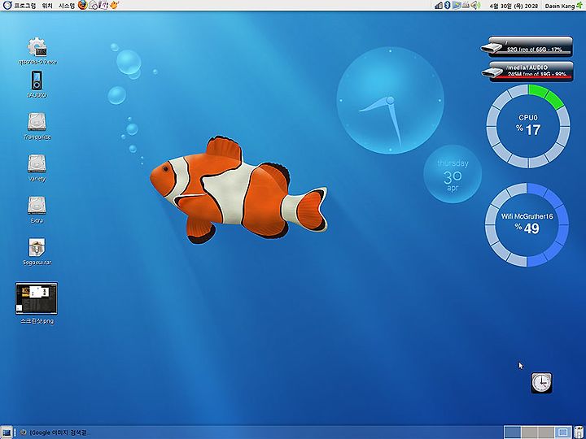Screen dimensions: 586x439
Task: Click the thursday 30 apr date bubble
Action: tap(453, 174)
